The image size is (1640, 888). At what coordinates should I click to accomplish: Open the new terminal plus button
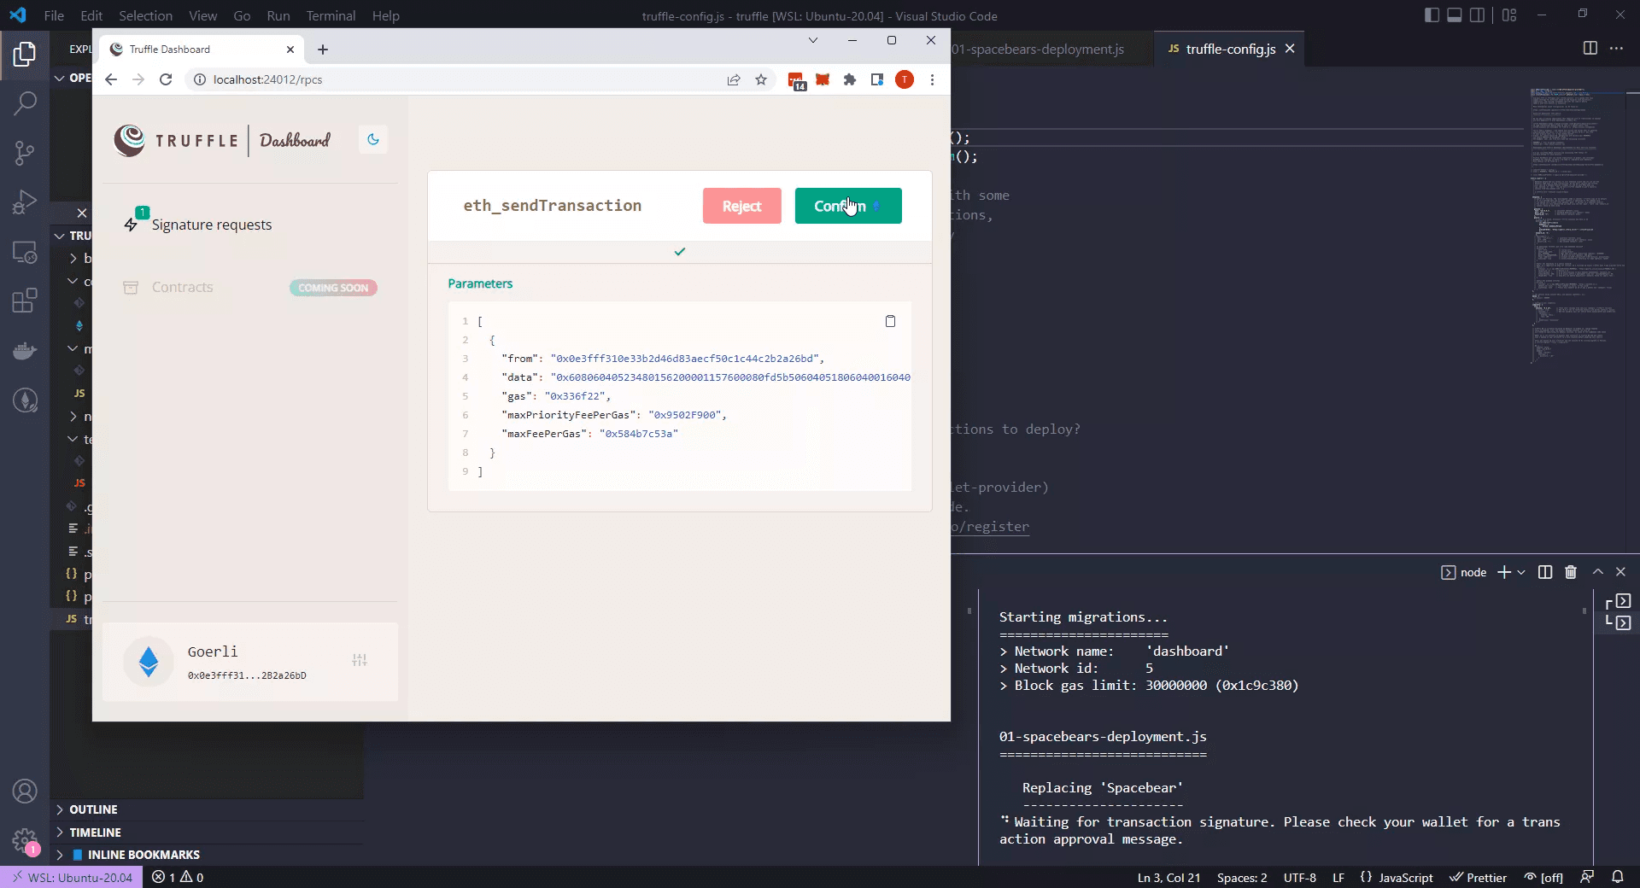(1504, 572)
